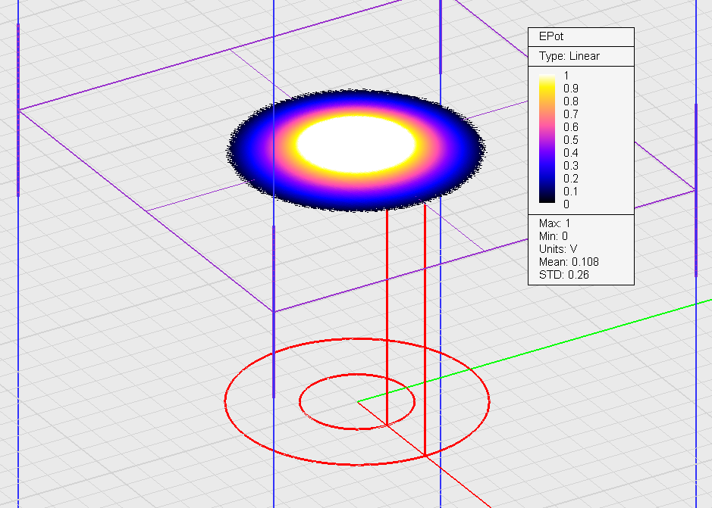Click the EPot legend title
Screen dimensions: 712x508
[551, 36]
